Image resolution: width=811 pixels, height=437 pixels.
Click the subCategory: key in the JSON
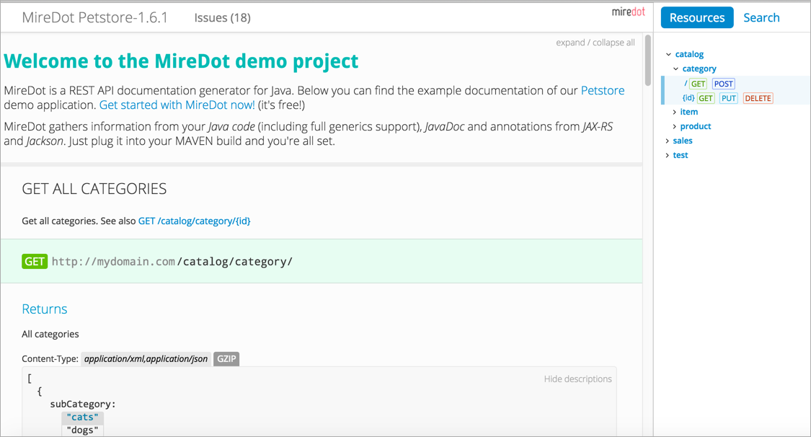pos(83,404)
